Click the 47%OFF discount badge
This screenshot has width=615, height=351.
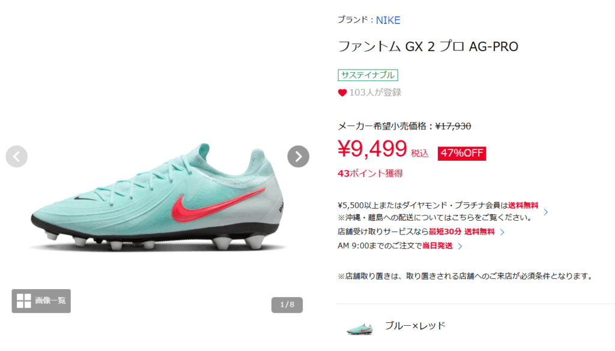(462, 153)
